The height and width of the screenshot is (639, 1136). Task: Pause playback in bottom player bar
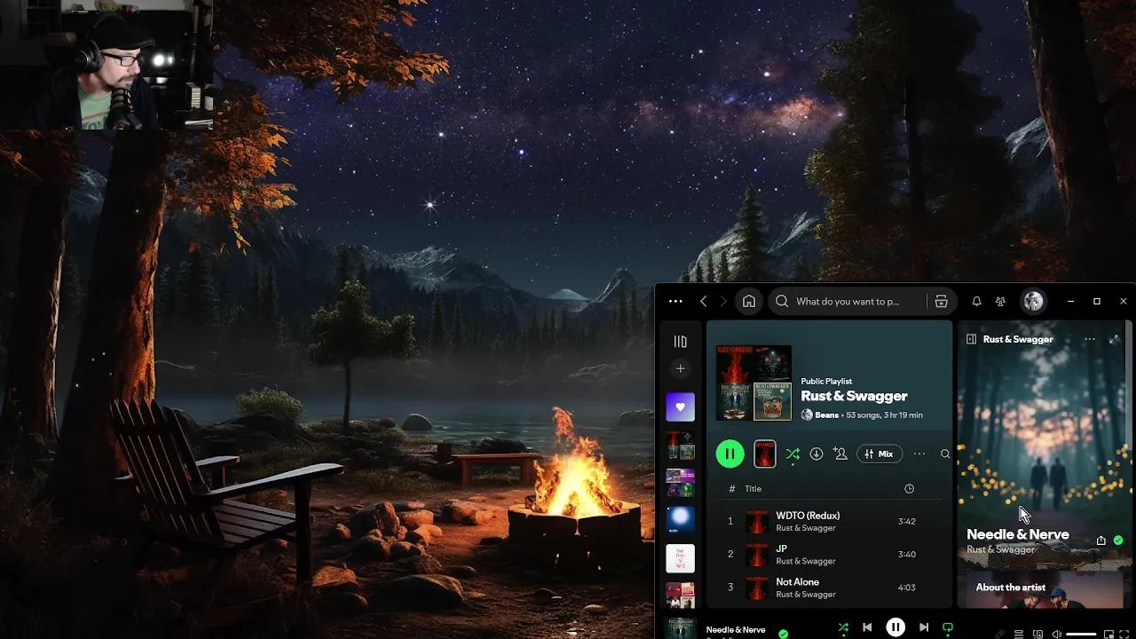[895, 627]
